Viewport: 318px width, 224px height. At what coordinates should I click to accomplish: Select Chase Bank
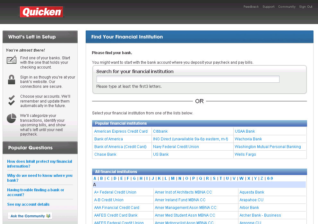(x=105, y=154)
